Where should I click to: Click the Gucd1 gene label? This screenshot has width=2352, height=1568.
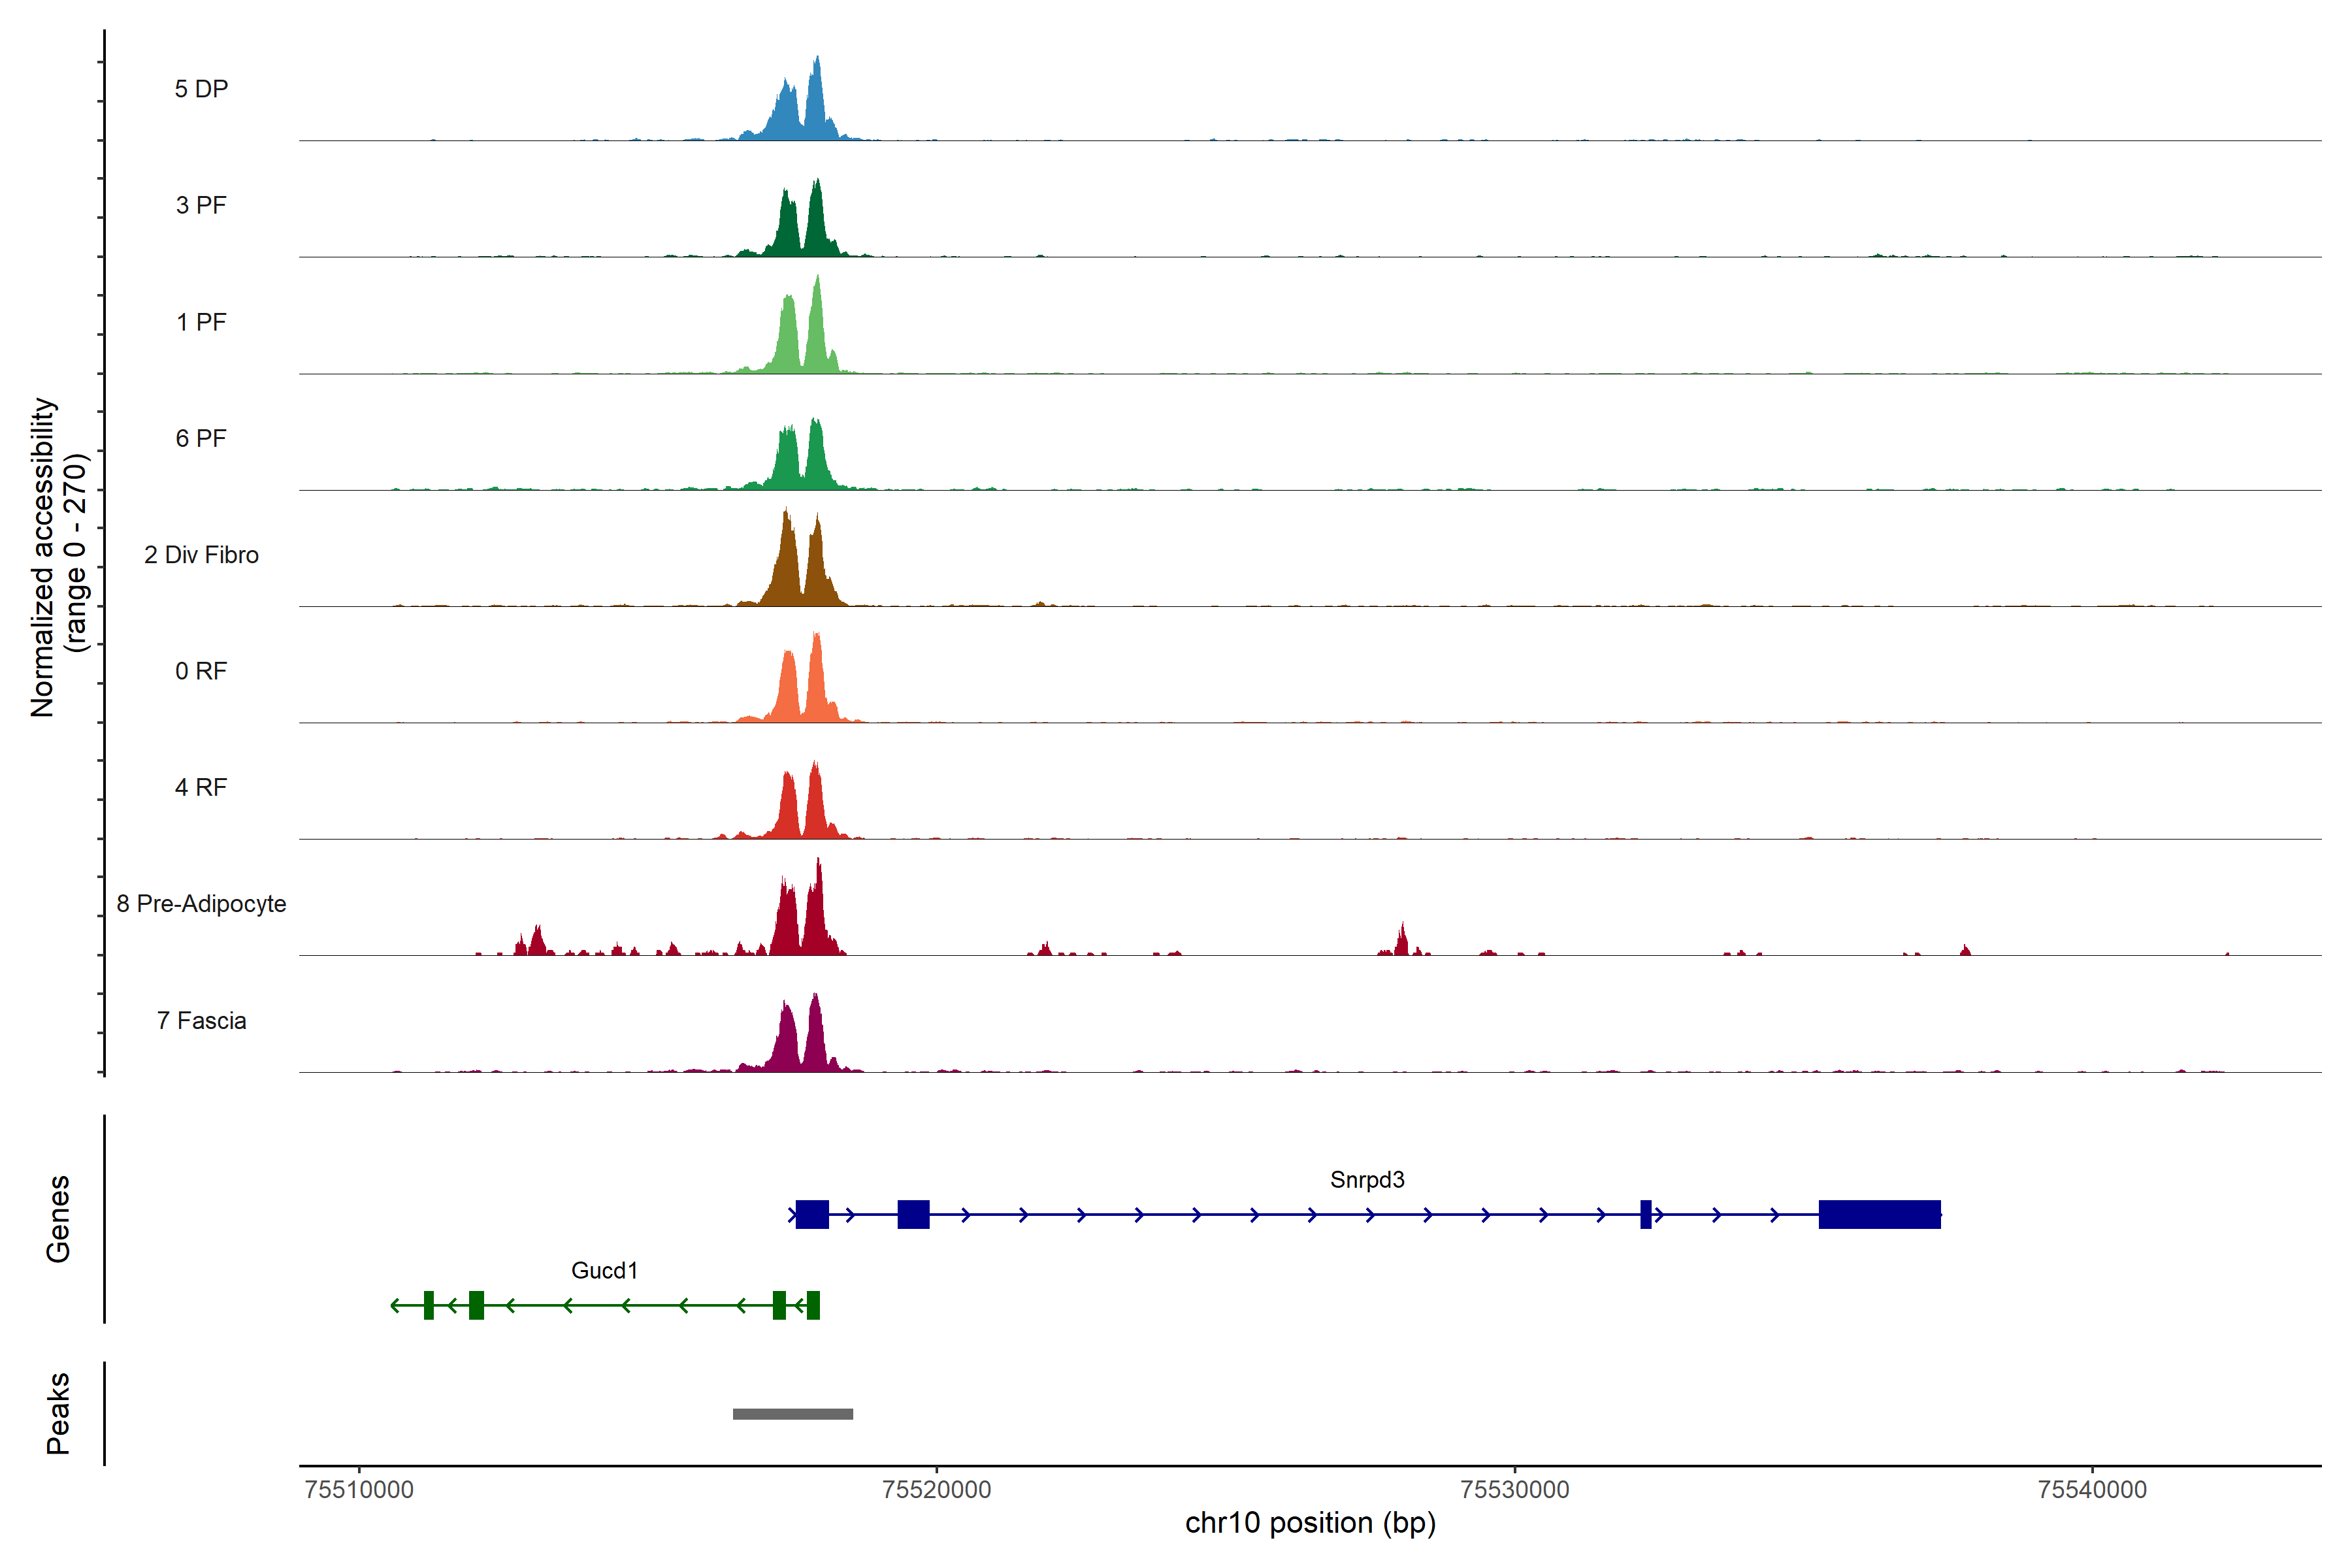point(604,1270)
